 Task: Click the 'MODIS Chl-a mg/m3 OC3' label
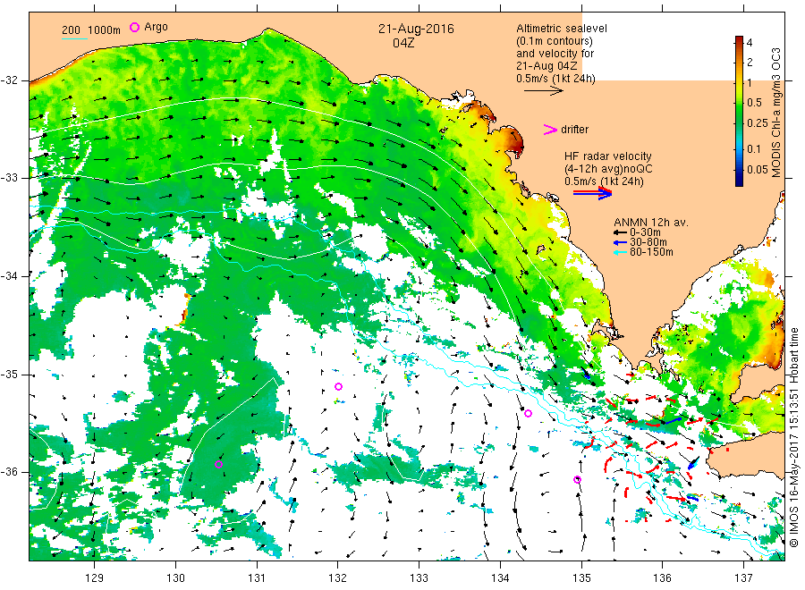[x=775, y=113]
